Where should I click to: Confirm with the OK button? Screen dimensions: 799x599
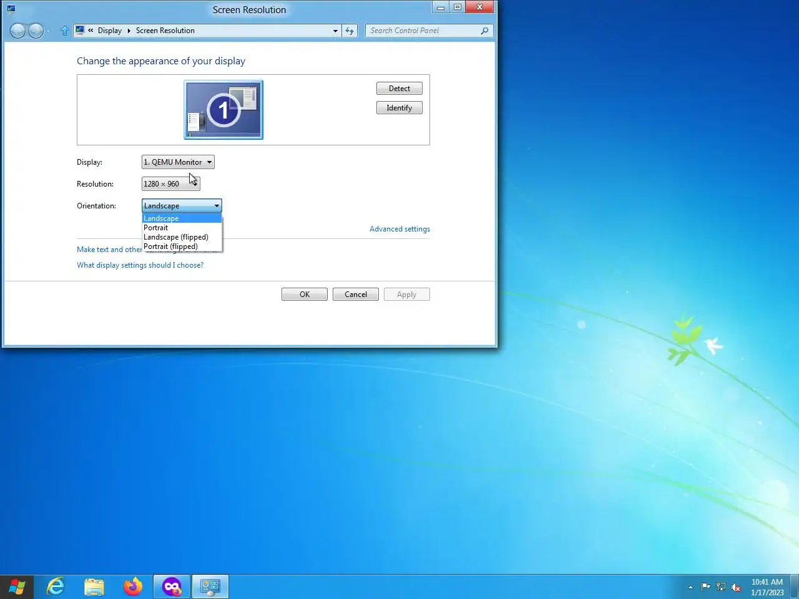[305, 295]
